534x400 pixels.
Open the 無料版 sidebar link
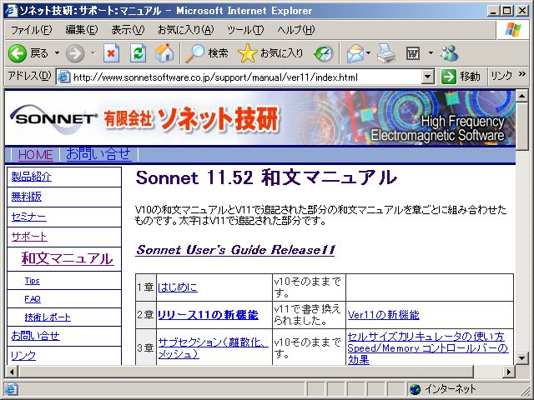(26, 197)
